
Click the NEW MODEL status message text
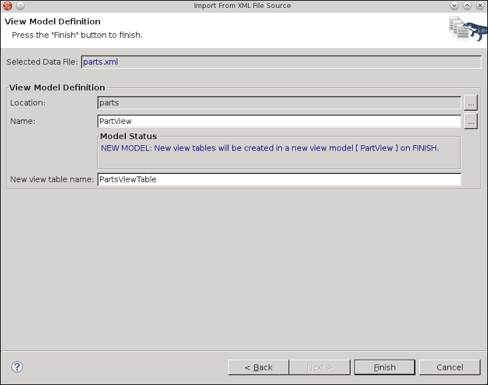click(269, 148)
